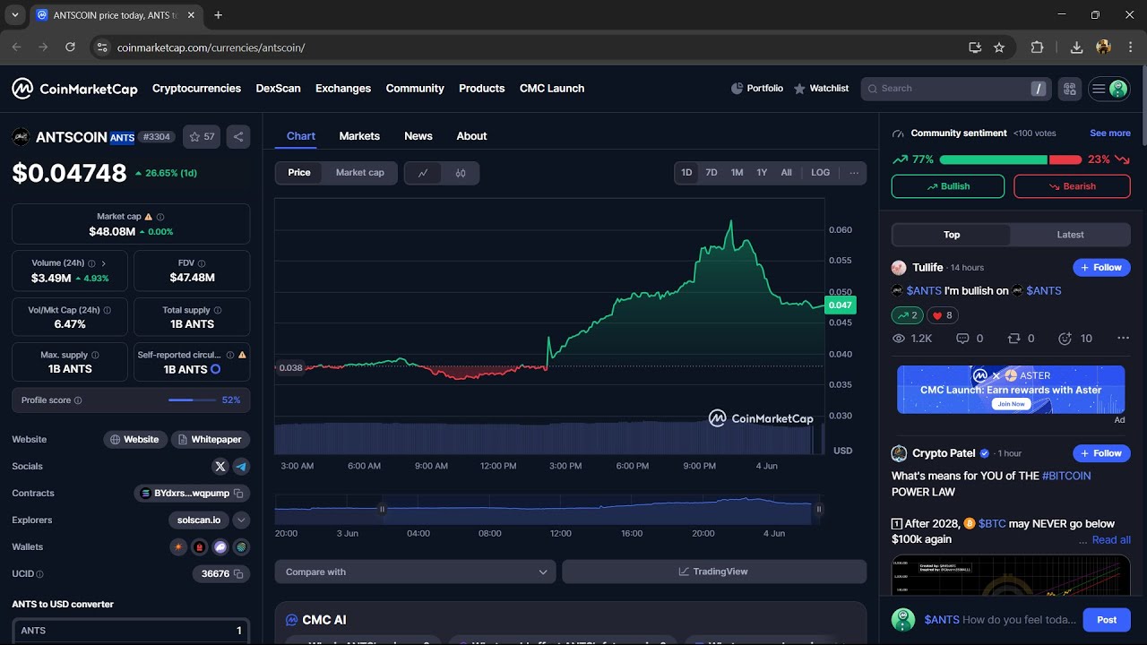Image resolution: width=1147 pixels, height=645 pixels.
Task: Open the hamburger profile menu
Action: (1109, 89)
